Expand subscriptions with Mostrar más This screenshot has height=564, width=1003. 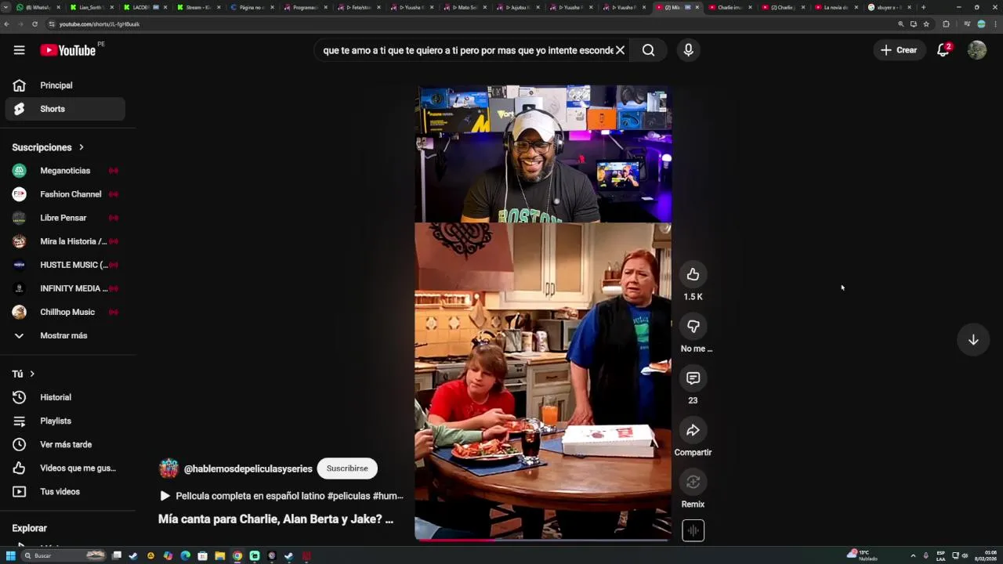click(65, 335)
